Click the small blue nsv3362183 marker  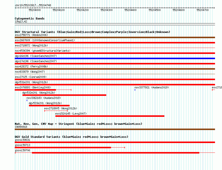point(27,100)
